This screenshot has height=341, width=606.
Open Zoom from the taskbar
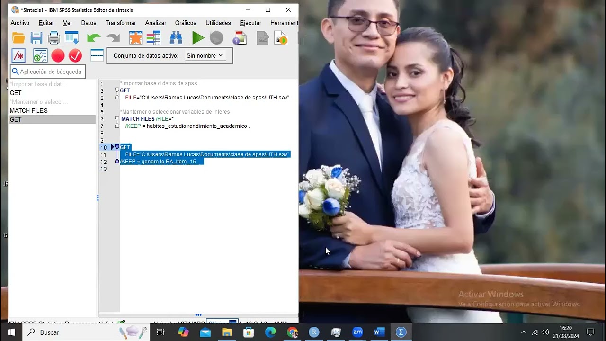pyautogui.click(x=357, y=332)
